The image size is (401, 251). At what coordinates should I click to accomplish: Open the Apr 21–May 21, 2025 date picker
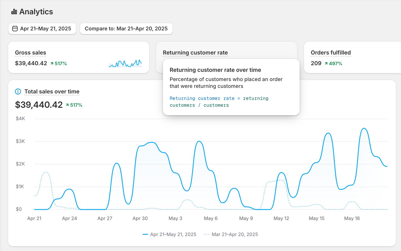pyautogui.click(x=42, y=29)
